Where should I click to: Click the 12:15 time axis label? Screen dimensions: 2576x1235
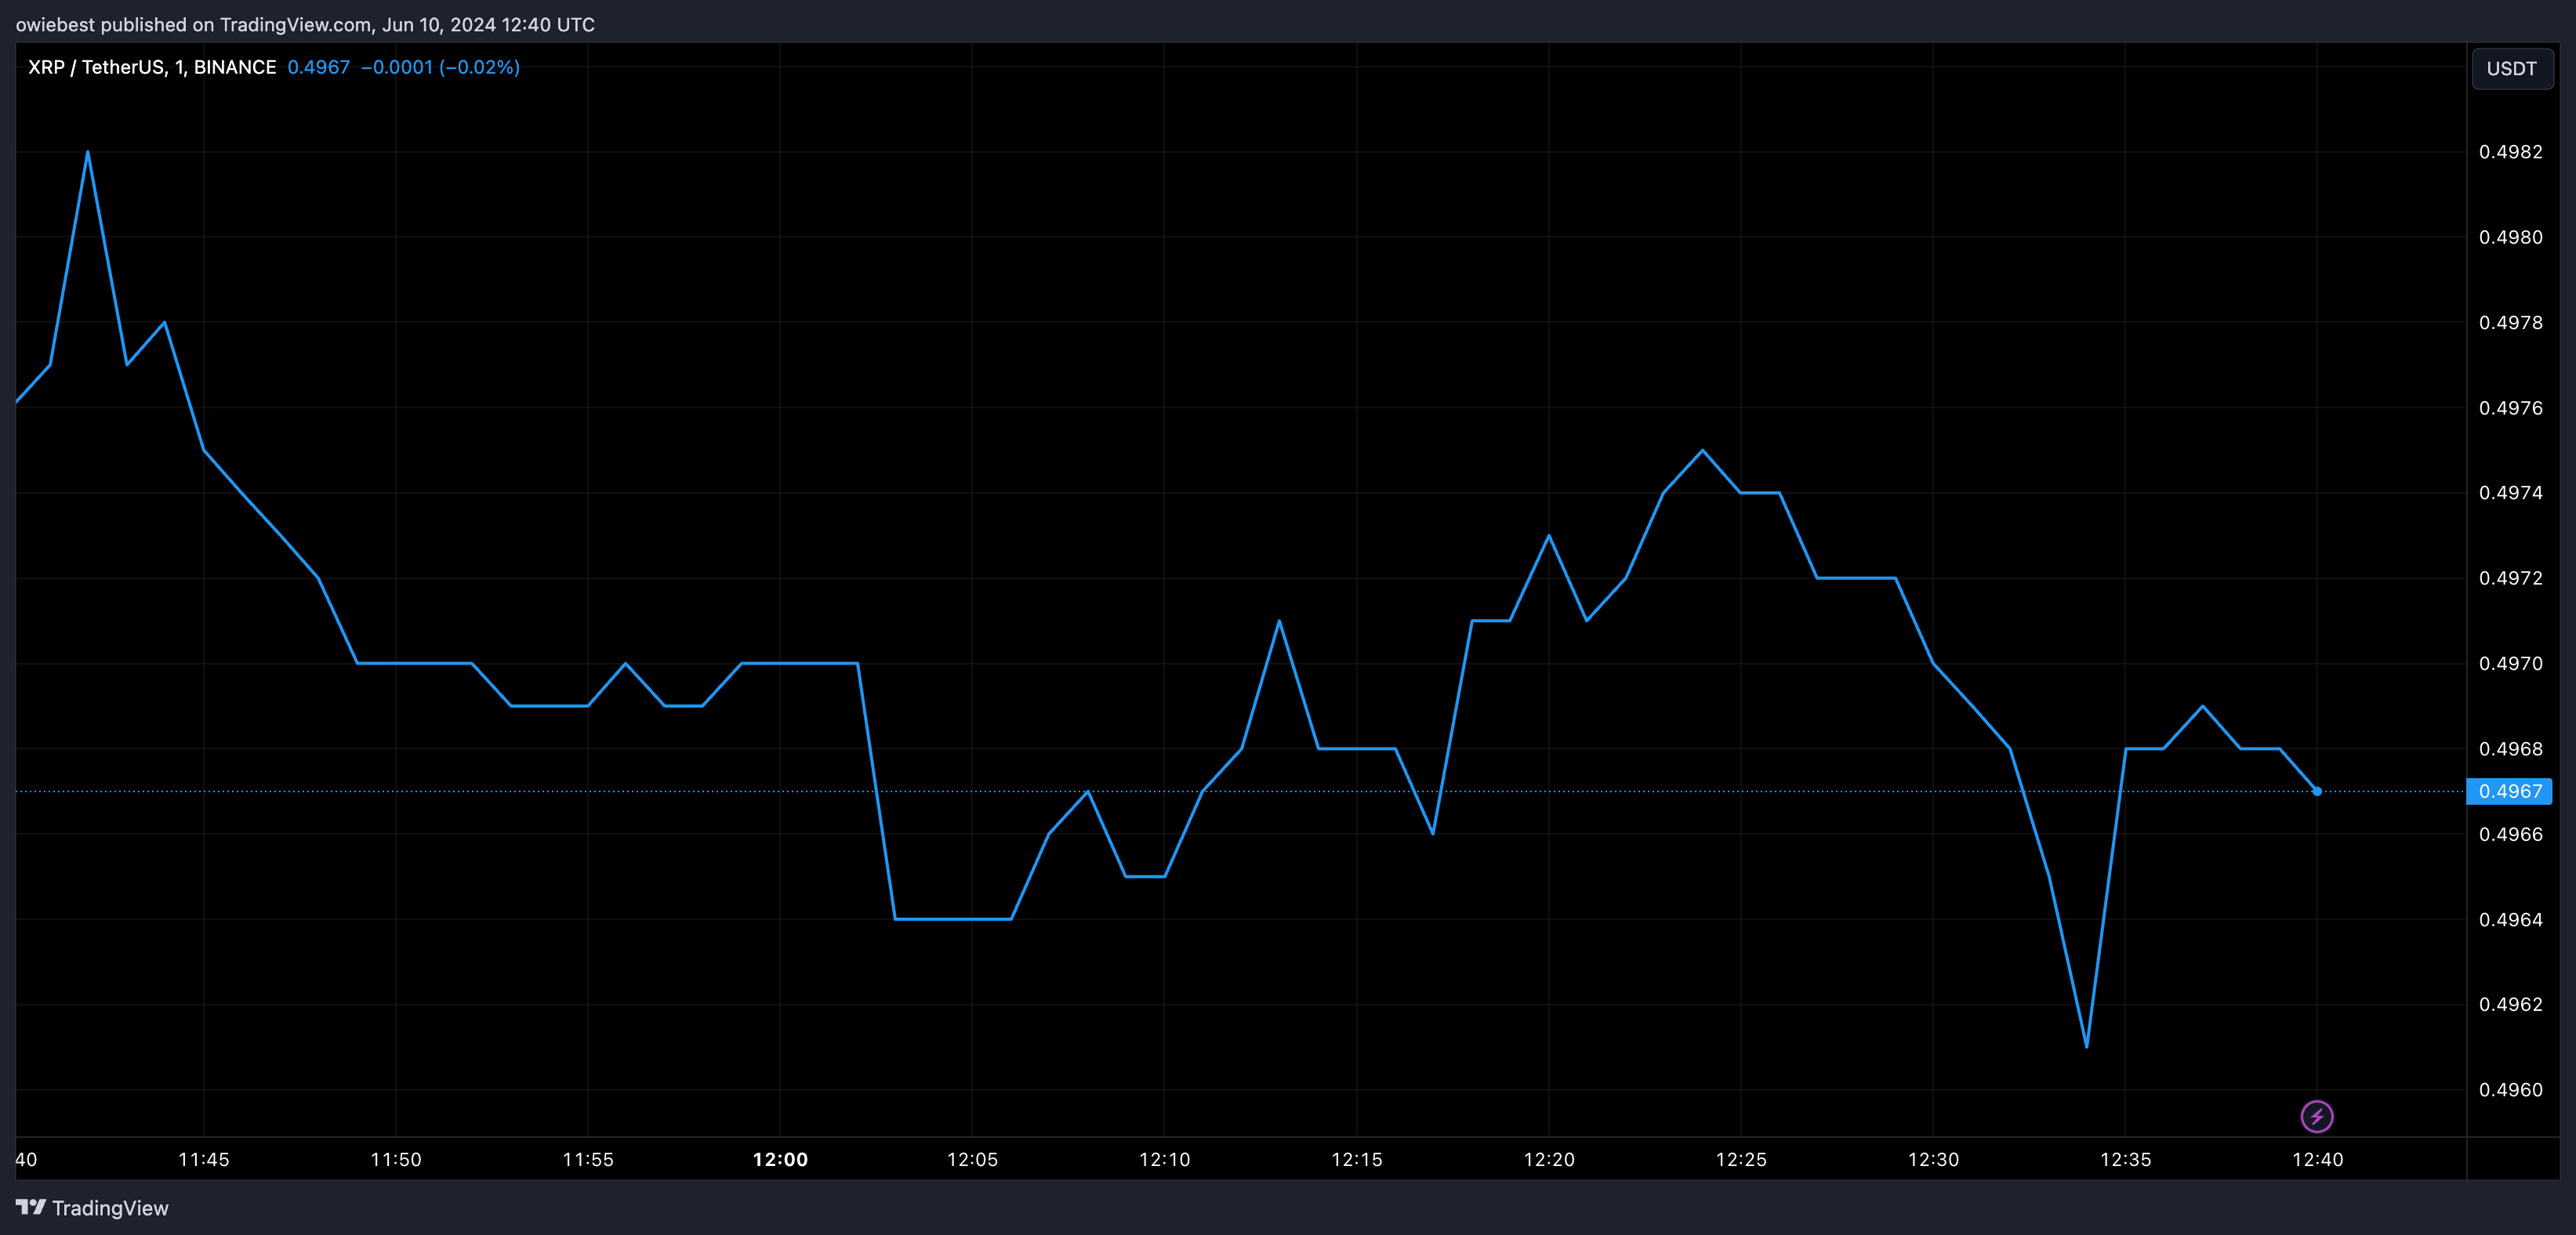pyautogui.click(x=1357, y=1159)
